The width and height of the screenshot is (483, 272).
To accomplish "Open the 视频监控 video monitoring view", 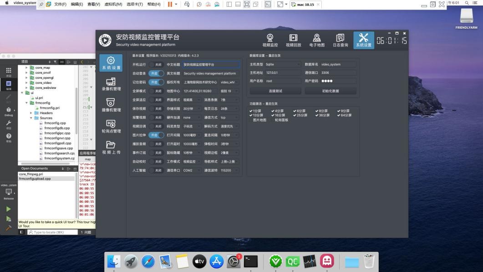I will 270,40.
